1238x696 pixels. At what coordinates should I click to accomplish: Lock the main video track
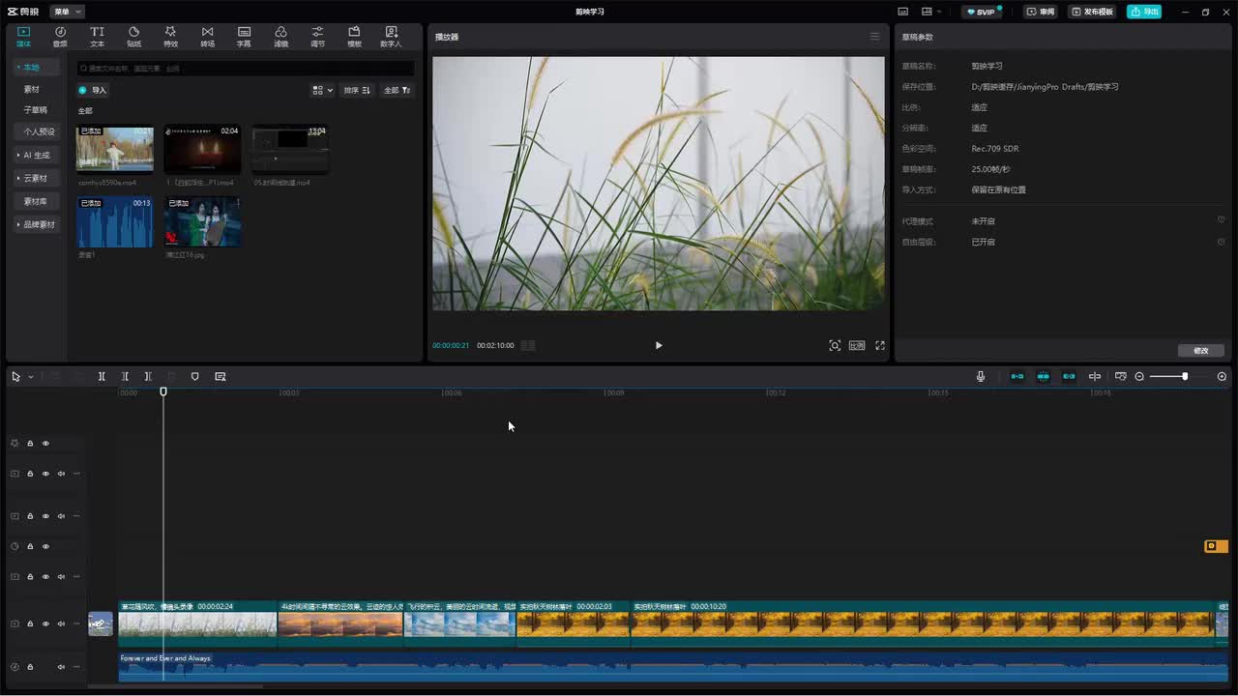tap(30, 623)
